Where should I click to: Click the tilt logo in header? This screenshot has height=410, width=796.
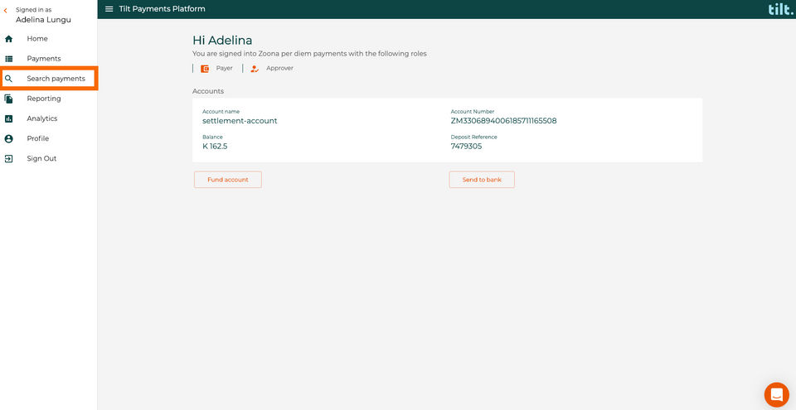(781, 9)
